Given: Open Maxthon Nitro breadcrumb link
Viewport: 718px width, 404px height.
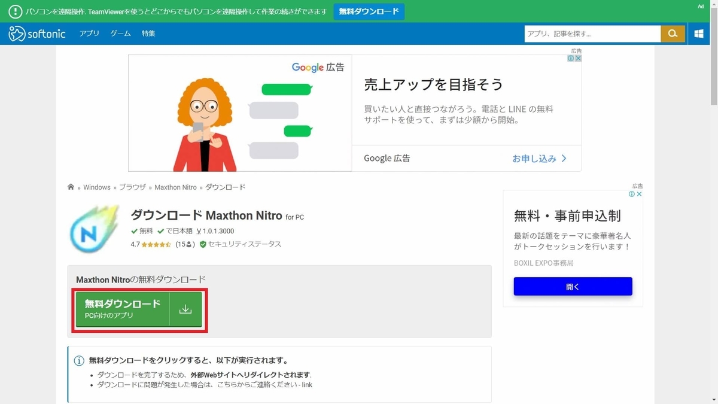Looking at the screenshot, I should 175,187.
